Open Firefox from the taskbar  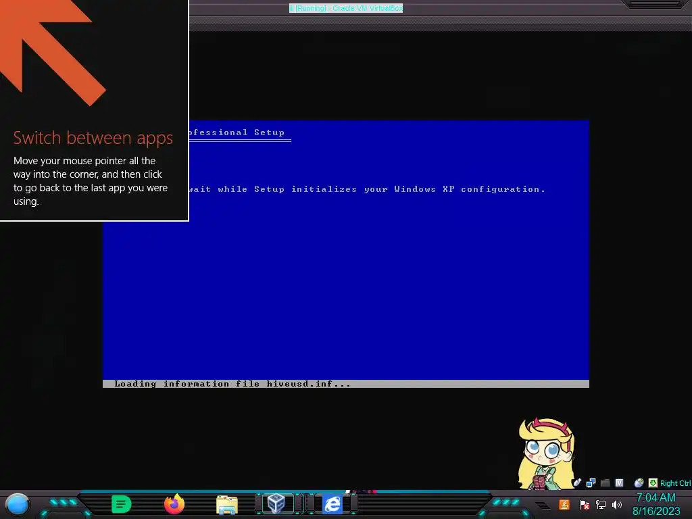coord(174,504)
